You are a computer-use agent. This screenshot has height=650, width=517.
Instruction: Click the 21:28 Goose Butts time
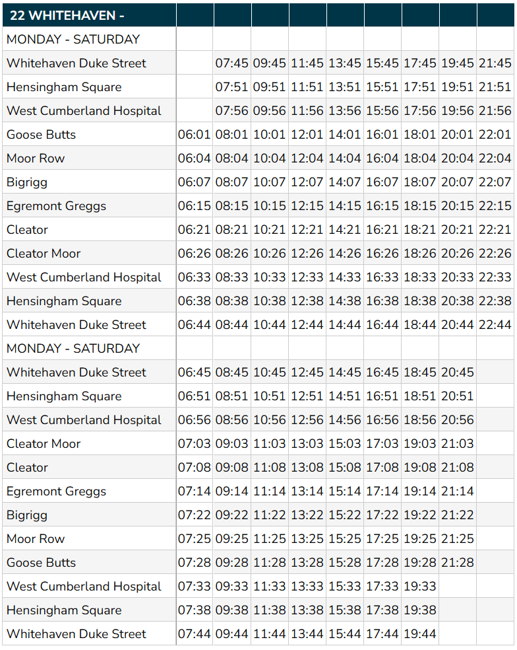click(x=458, y=563)
